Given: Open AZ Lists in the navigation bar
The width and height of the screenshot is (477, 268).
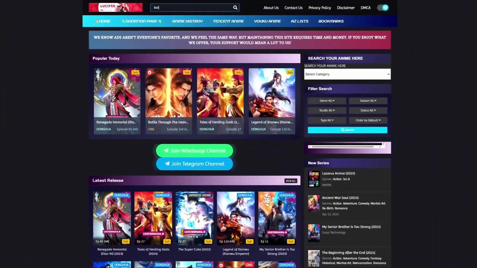Looking at the screenshot, I should [x=300, y=21].
